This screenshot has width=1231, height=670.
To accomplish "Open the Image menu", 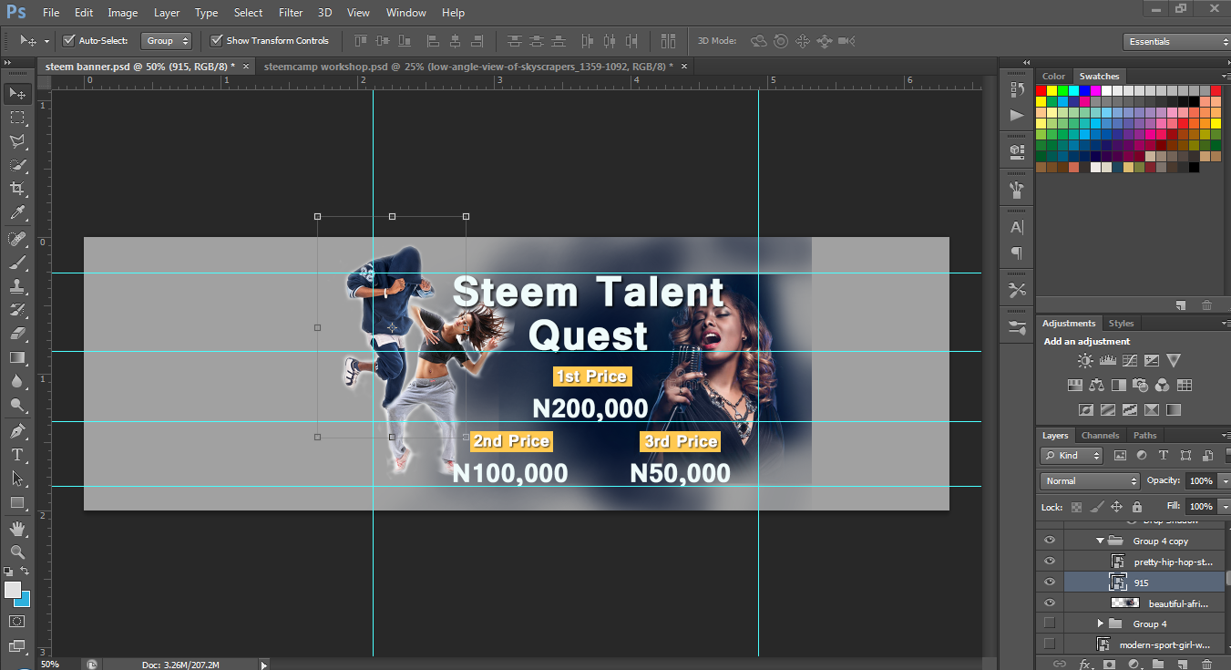I will click(123, 13).
